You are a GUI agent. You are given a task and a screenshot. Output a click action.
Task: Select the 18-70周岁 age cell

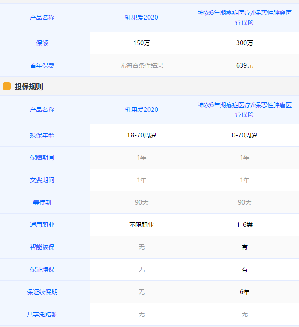coord(142,135)
